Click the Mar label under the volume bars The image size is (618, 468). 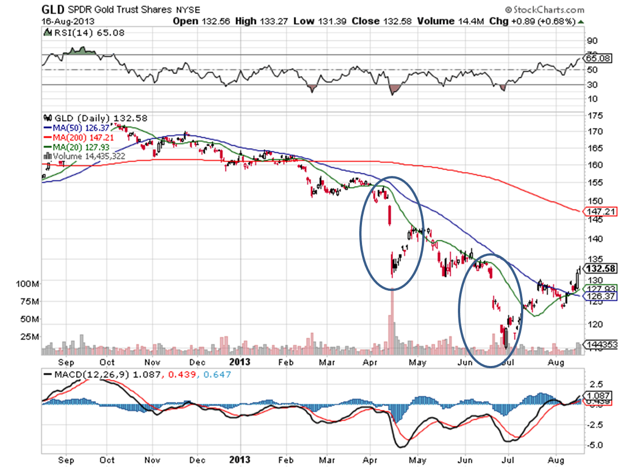coord(326,363)
